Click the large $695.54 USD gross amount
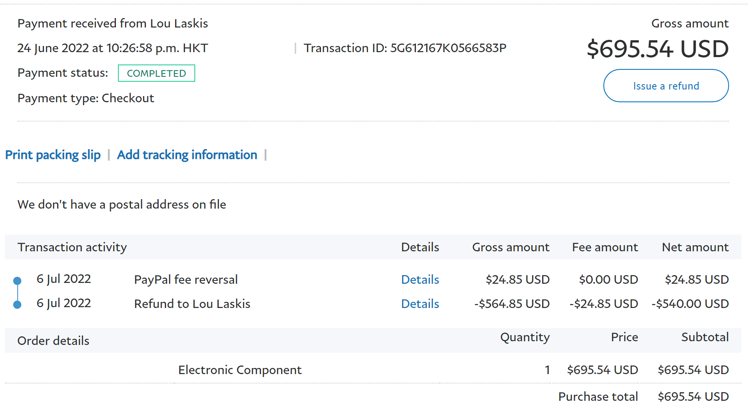Image resolution: width=748 pixels, height=409 pixels. click(x=658, y=49)
